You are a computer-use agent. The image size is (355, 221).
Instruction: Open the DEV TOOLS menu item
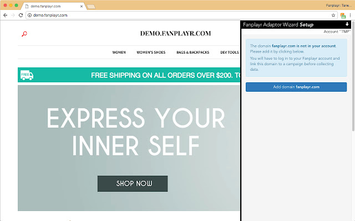(x=230, y=52)
